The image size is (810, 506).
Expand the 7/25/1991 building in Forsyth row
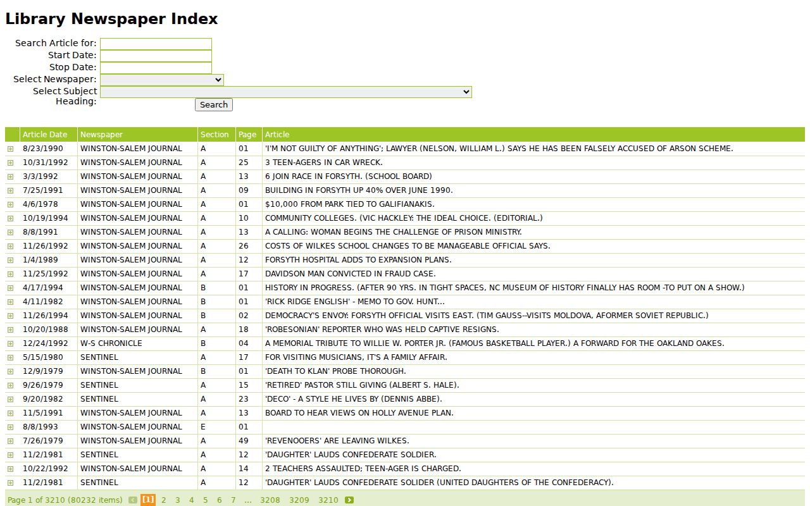coord(10,190)
